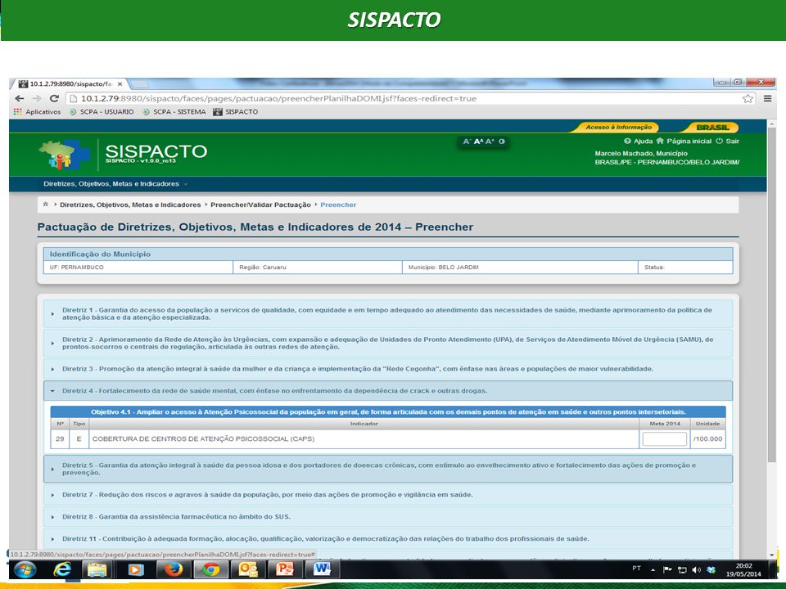This screenshot has height=589, width=786.
Task: Open Windows Media Player from the taskbar
Action: coord(135,570)
